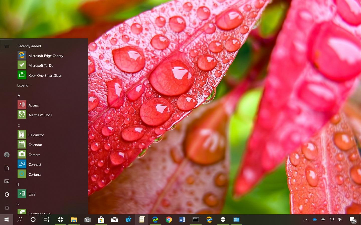The height and width of the screenshot is (225, 361).
Task: Expand the hidden system tray icons
Action: click(306, 219)
